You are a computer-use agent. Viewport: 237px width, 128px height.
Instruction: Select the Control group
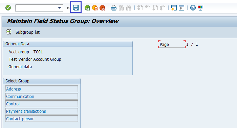pyautogui.click(x=42, y=104)
